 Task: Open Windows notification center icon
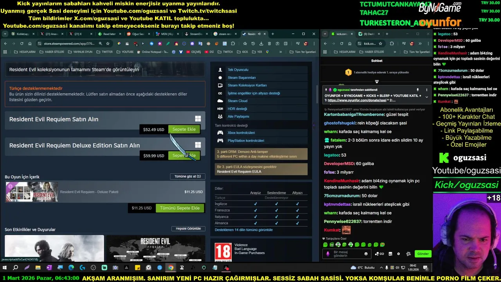point(425,268)
